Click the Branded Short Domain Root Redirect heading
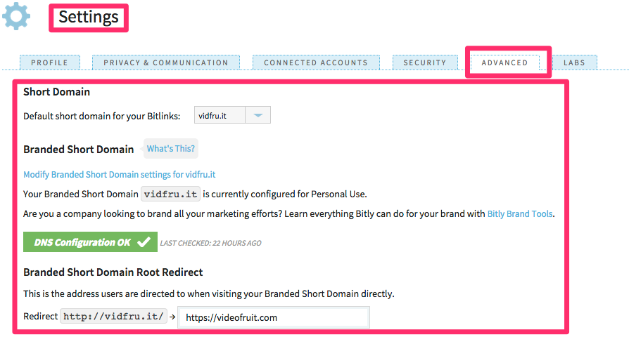Viewport: 629px width, 337px height. [113, 272]
